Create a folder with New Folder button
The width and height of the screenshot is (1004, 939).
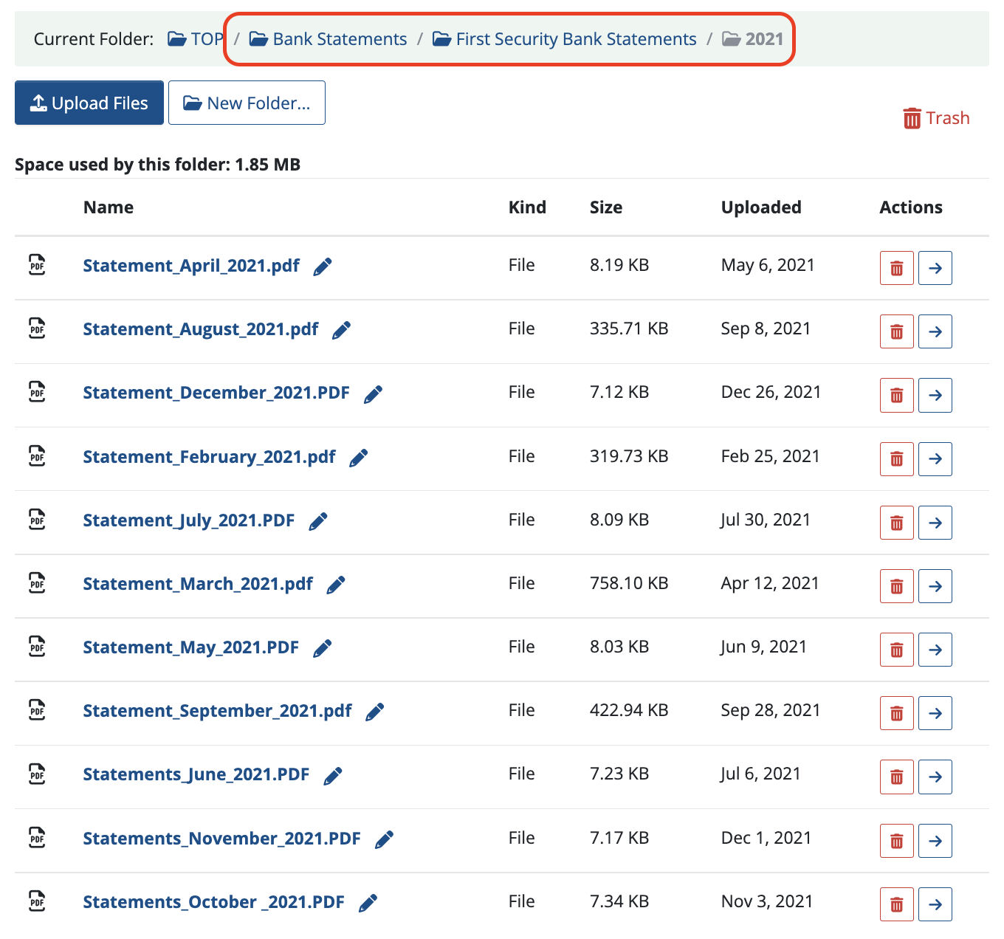(x=247, y=103)
